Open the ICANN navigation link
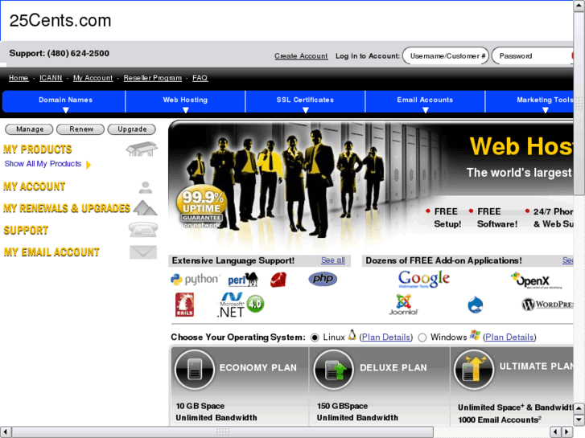This screenshot has height=438, width=585. coord(51,78)
